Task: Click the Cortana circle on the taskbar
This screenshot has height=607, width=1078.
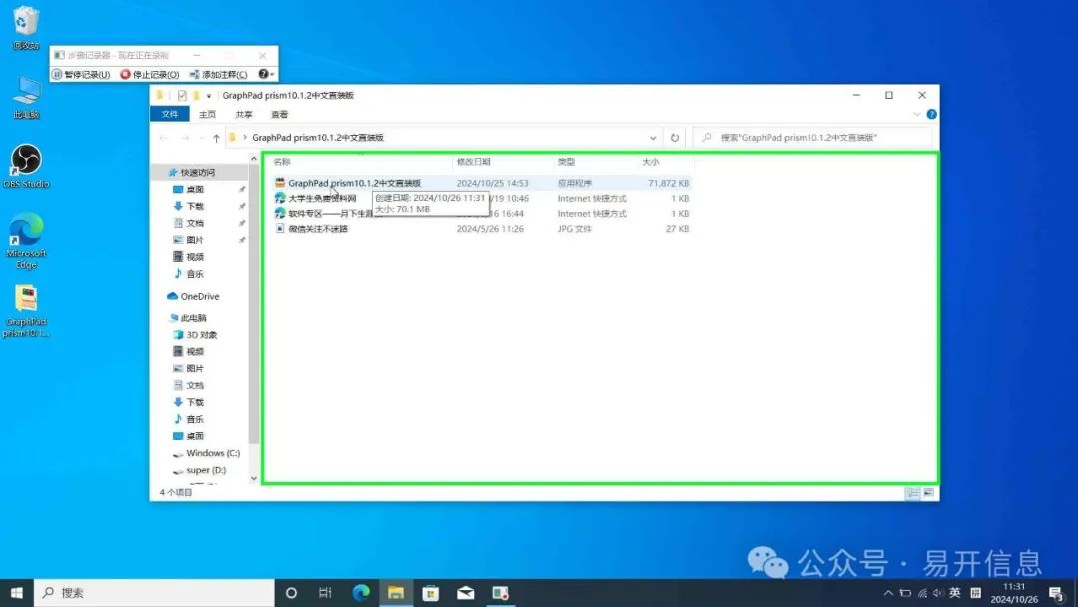Action: click(x=291, y=593)
